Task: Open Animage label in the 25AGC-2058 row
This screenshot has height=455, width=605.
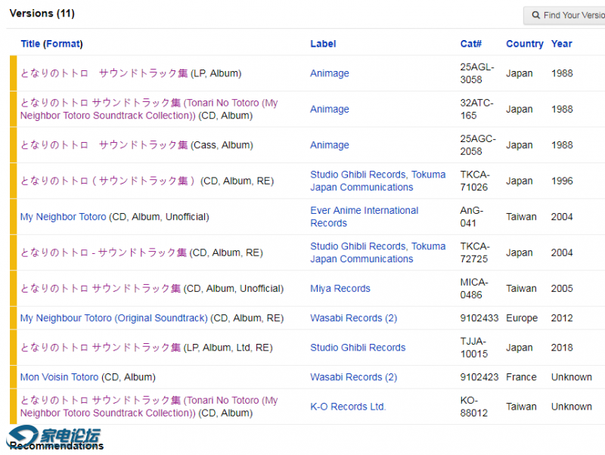Action: (330, 145)
